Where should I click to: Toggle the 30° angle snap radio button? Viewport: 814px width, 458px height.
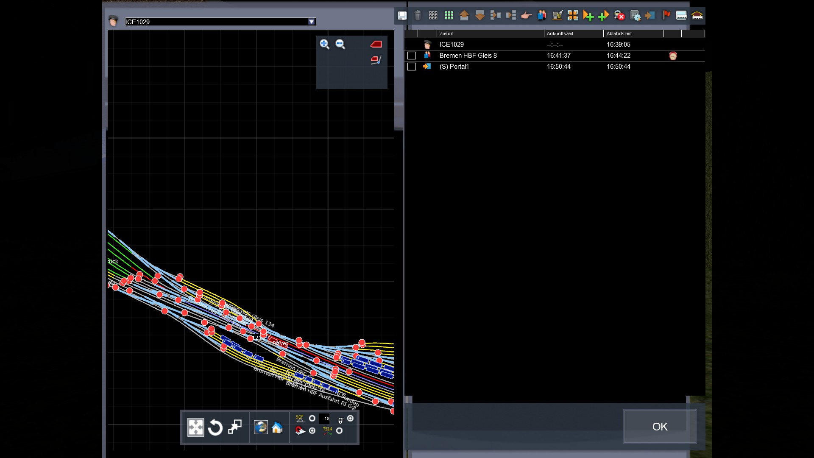312,419
